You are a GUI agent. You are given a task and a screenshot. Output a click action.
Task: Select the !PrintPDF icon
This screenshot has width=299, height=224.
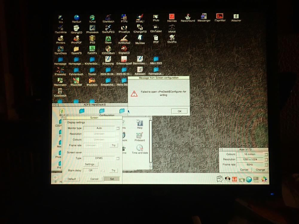click(x=77, y=40)
